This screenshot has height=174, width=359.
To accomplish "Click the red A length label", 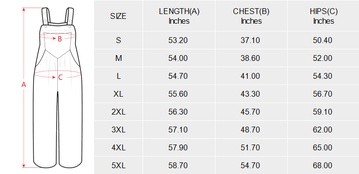I will click(24, 85).
